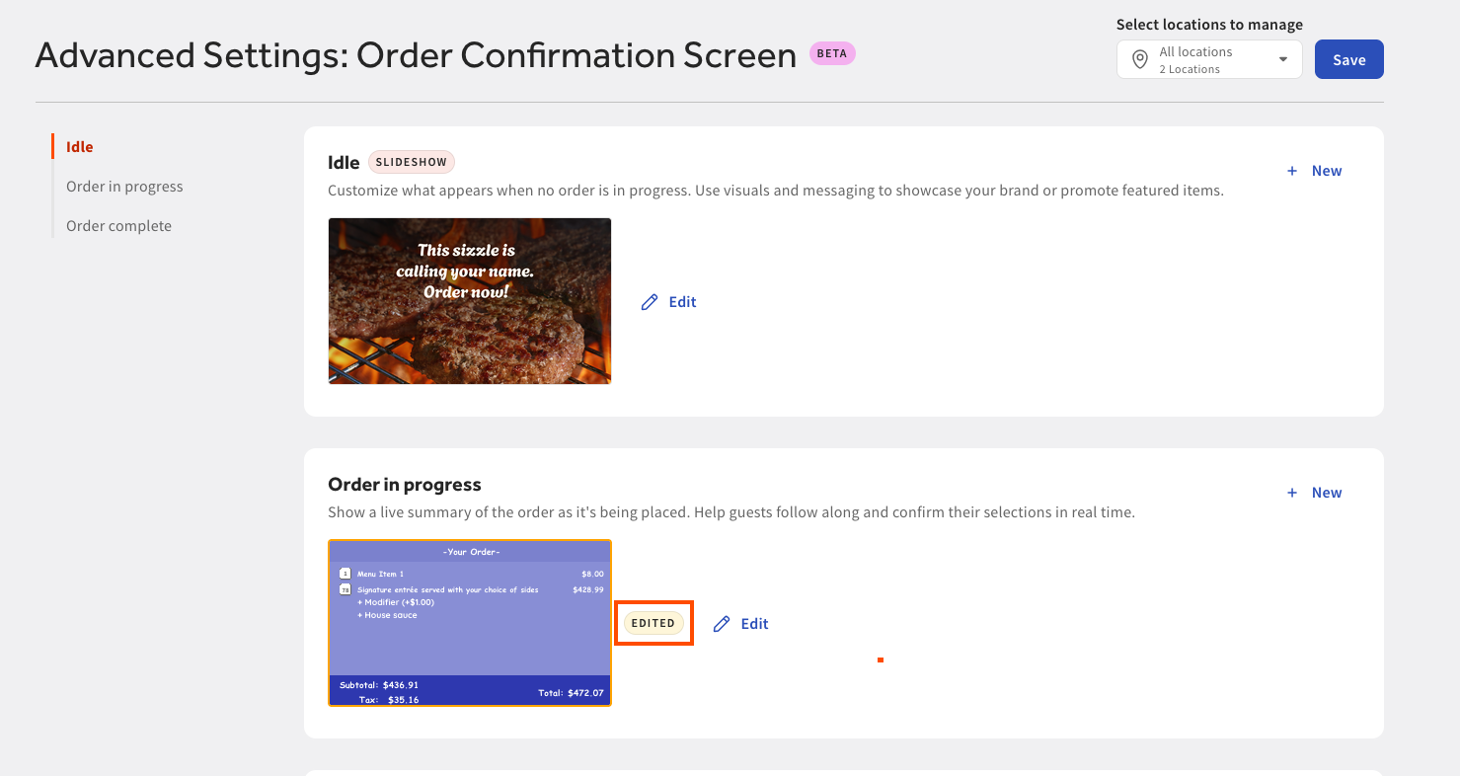The width and height of the screenshot is (1460, 776).
Task: Click plus icon in Idle section
Action: (x=1292, y=171)
